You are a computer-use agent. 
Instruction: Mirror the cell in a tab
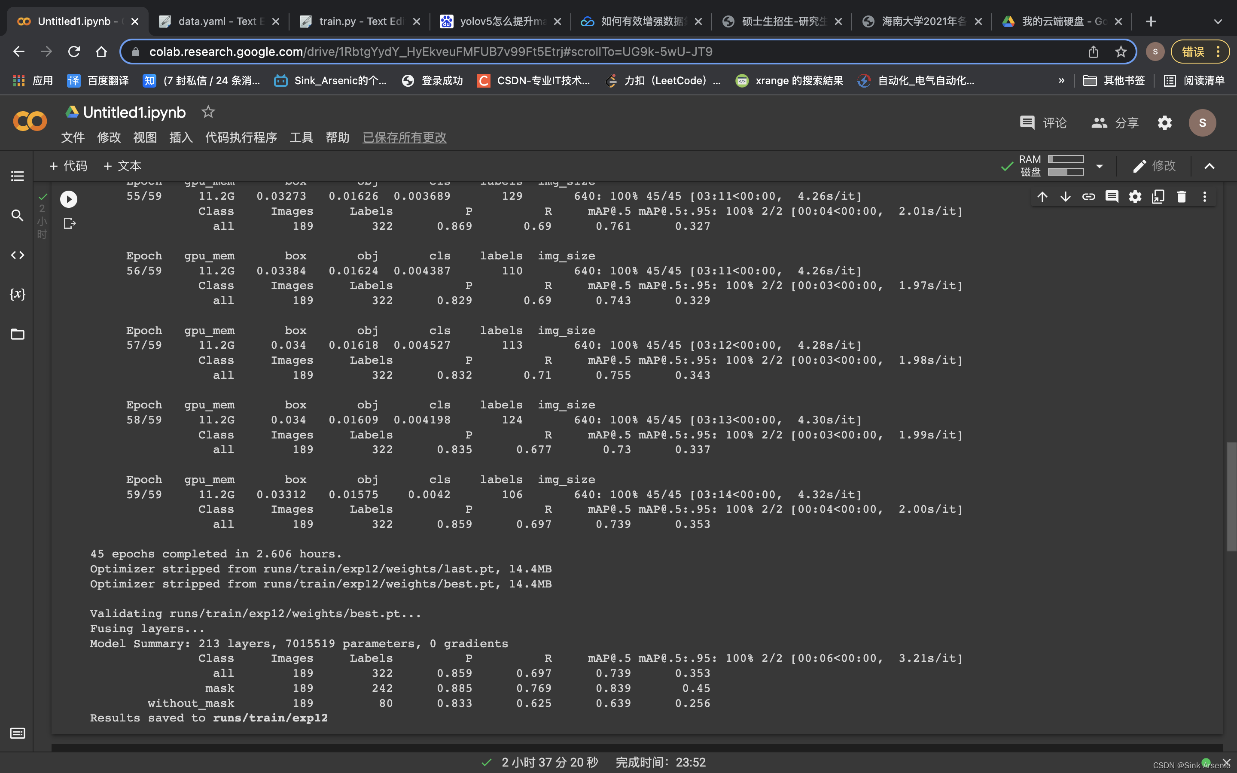click(1158, 197)
